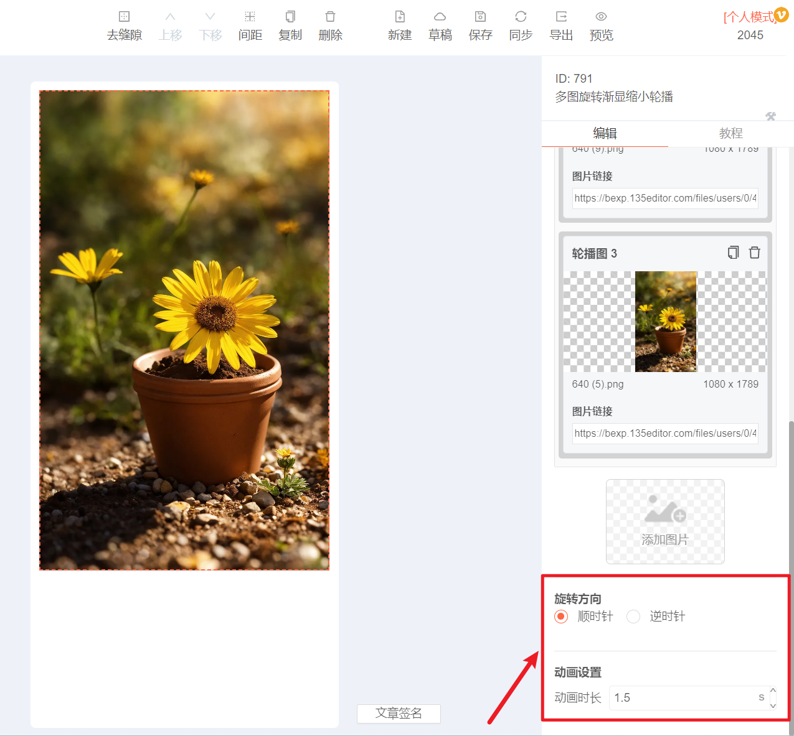Click the orange V membership badge
Viewport: 794px width, 736px height.
(x=781, y=14)
